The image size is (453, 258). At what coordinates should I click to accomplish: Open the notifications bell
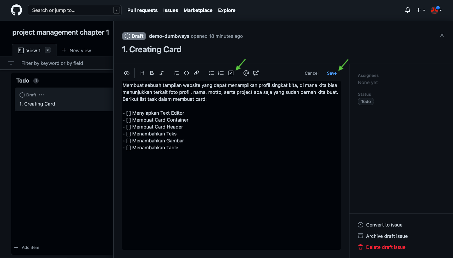point(407,10)
